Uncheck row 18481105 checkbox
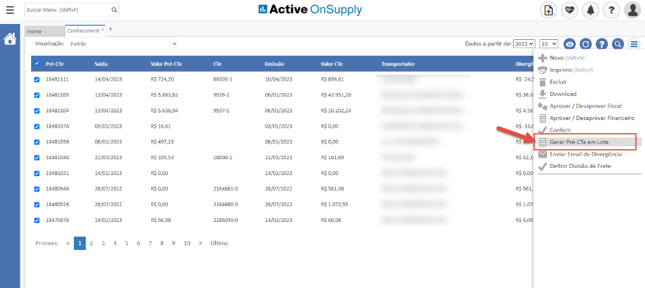This screenshot has width=645, height=288. pyautogui.click(x=37, y=95)
